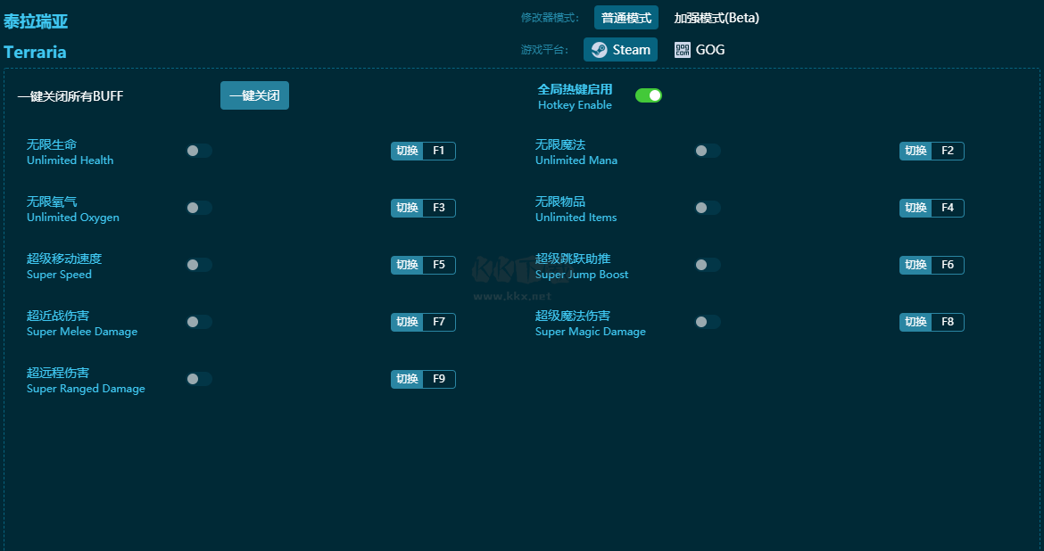Click the Unlimited Oxygen label text

click(73, 218)
